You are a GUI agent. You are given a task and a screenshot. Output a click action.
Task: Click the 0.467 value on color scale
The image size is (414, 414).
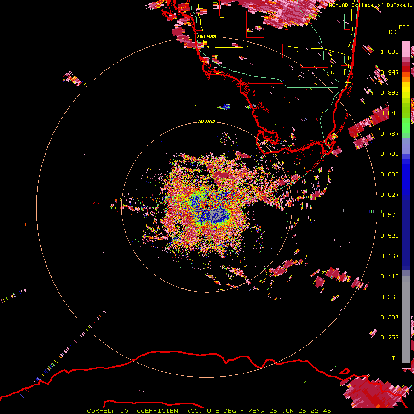pyautogui.click(x=390, y=256)
